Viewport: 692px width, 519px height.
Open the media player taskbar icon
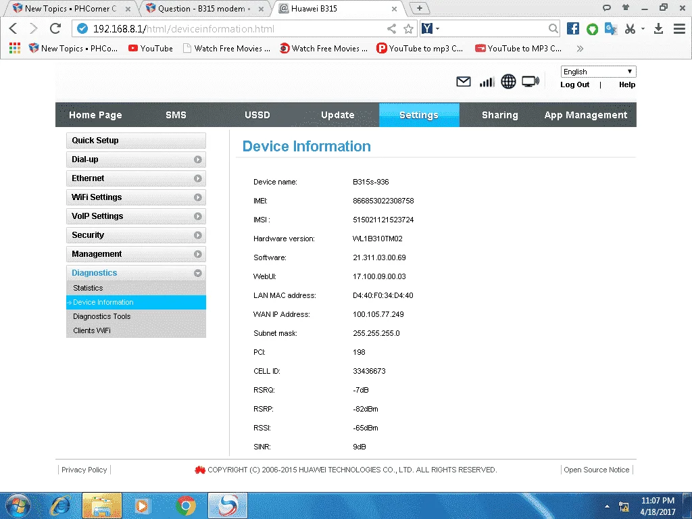(143, 505)
